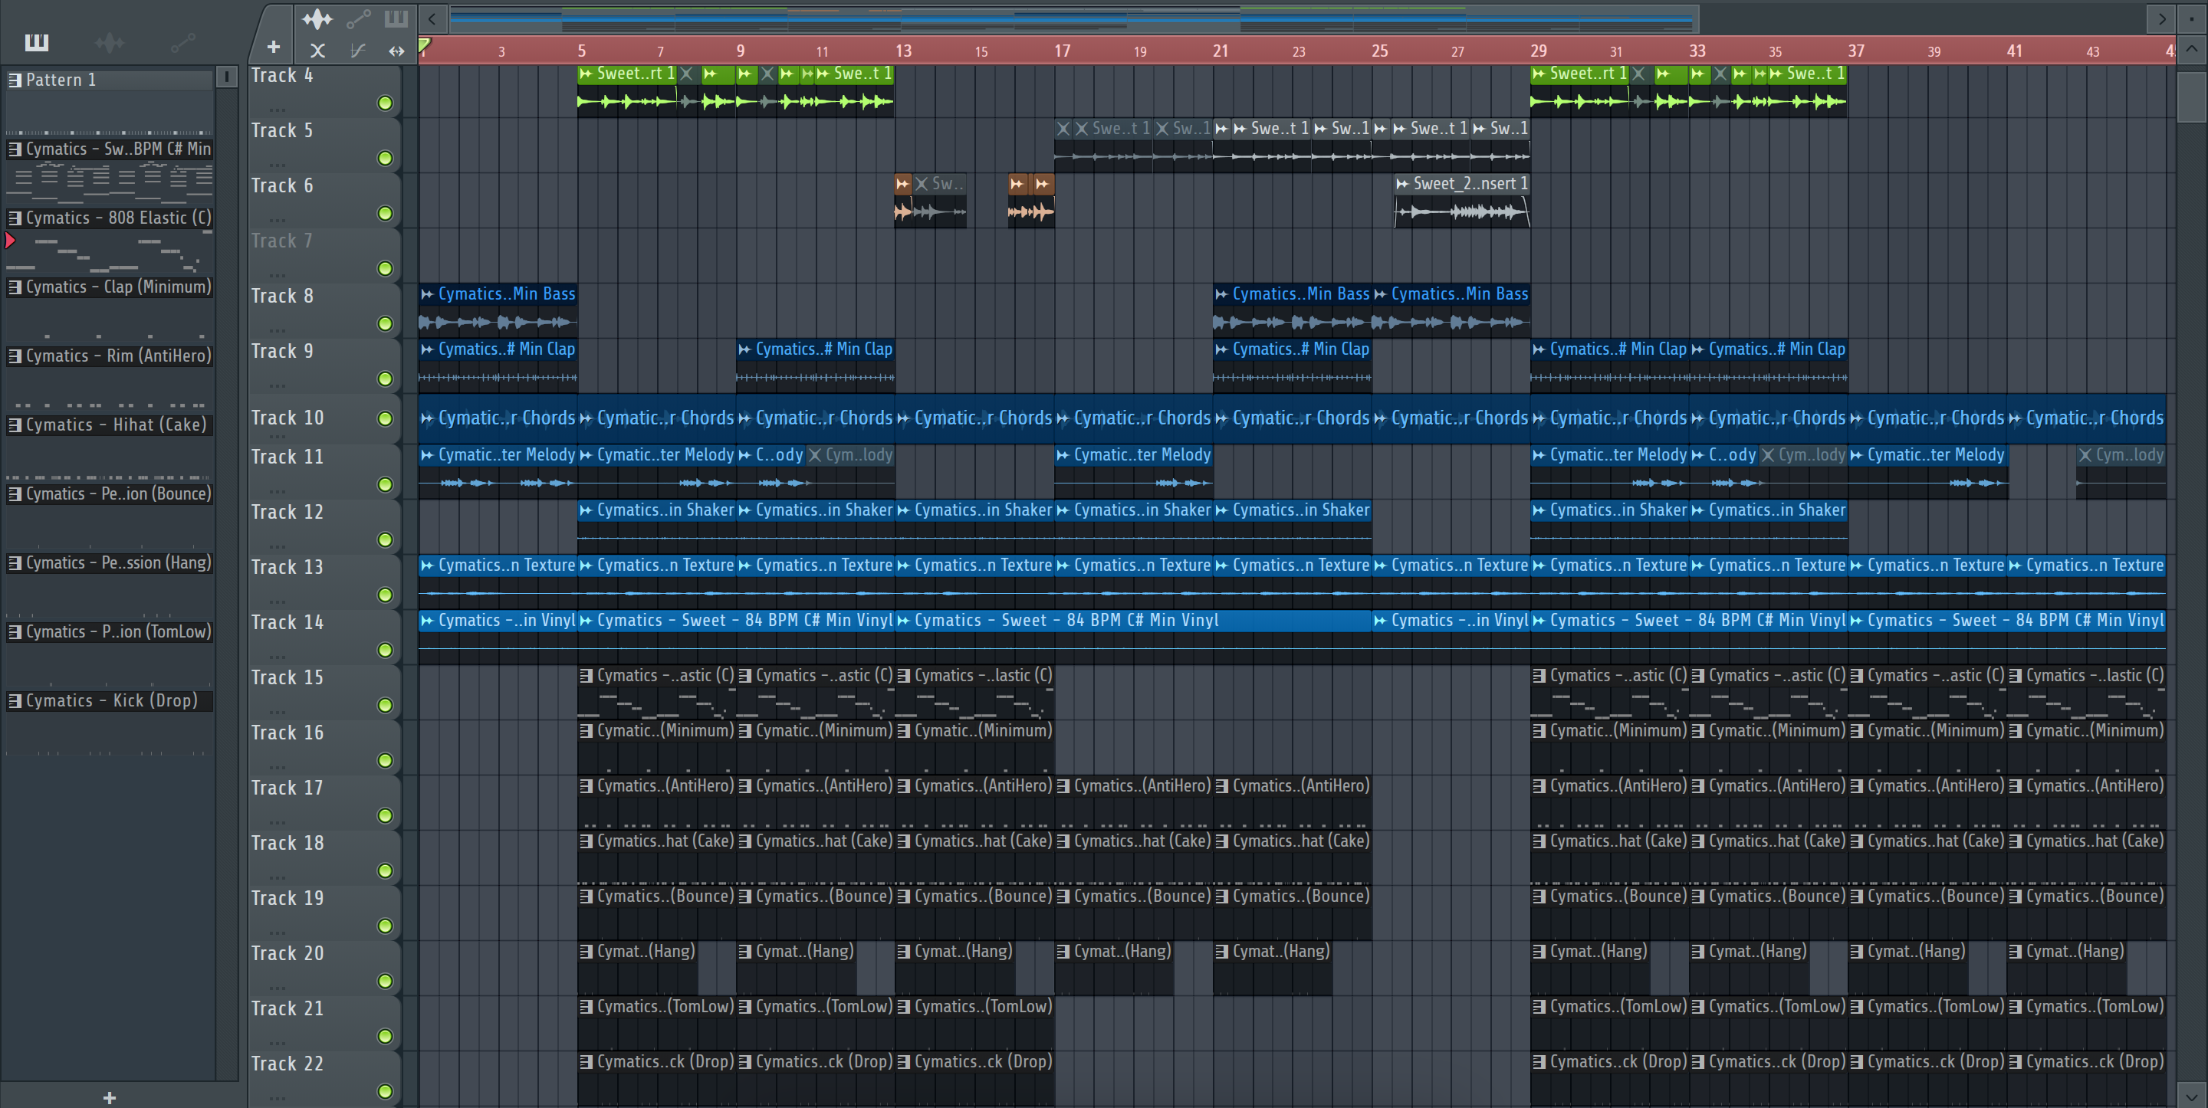The image size is (2208, 1108).
Task: Open Sweet_2..nsert 1 audio clip menu icon
Action: click(1402, 183)
